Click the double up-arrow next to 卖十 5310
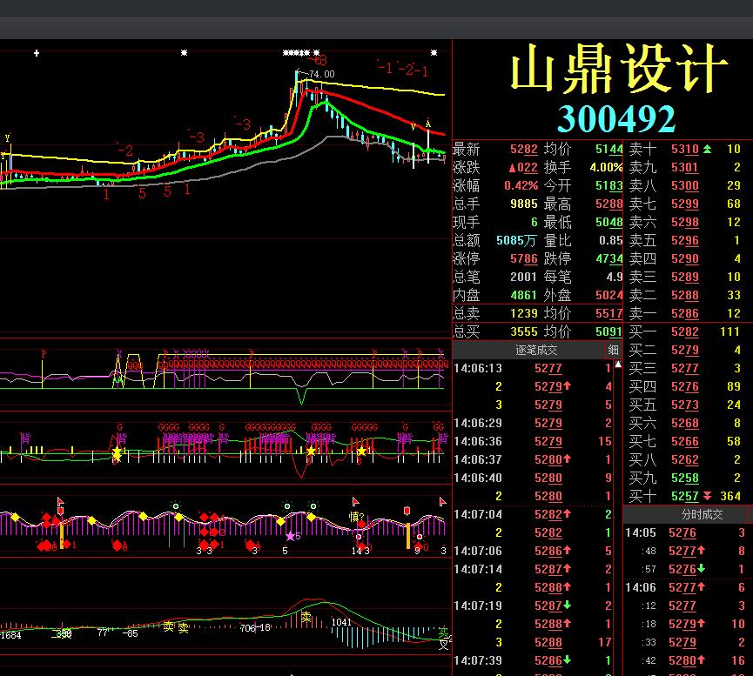 coord(708,150)
